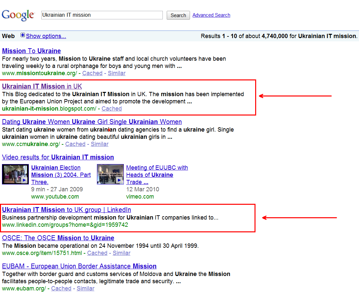Open OSCE Mission to Ukraine result

pos(58,238)
